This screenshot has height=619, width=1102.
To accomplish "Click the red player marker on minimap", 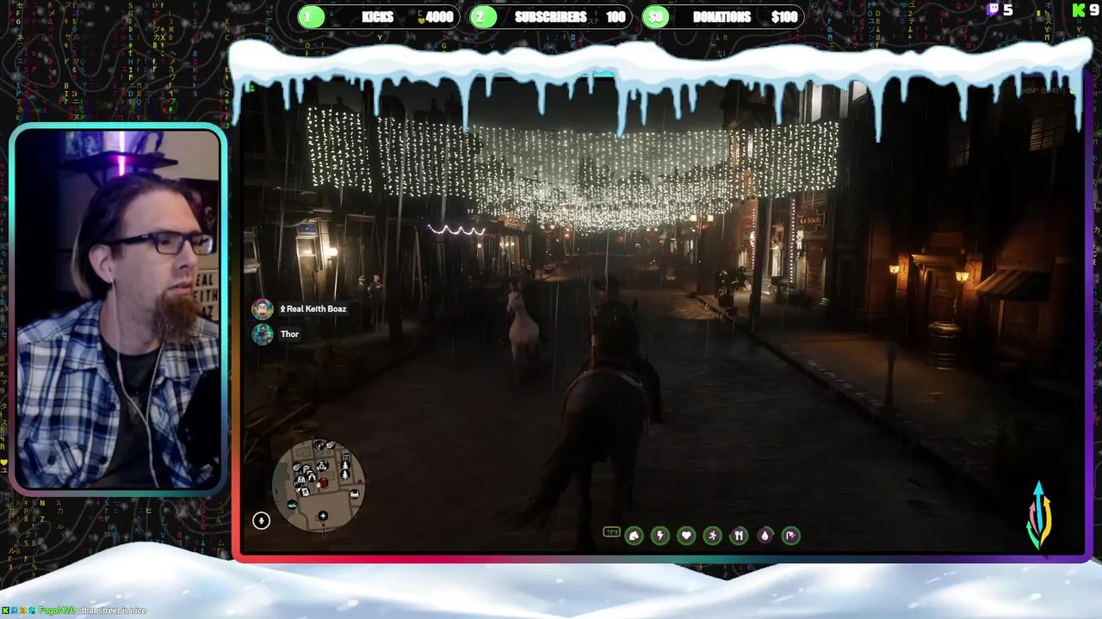I will 324,482.
